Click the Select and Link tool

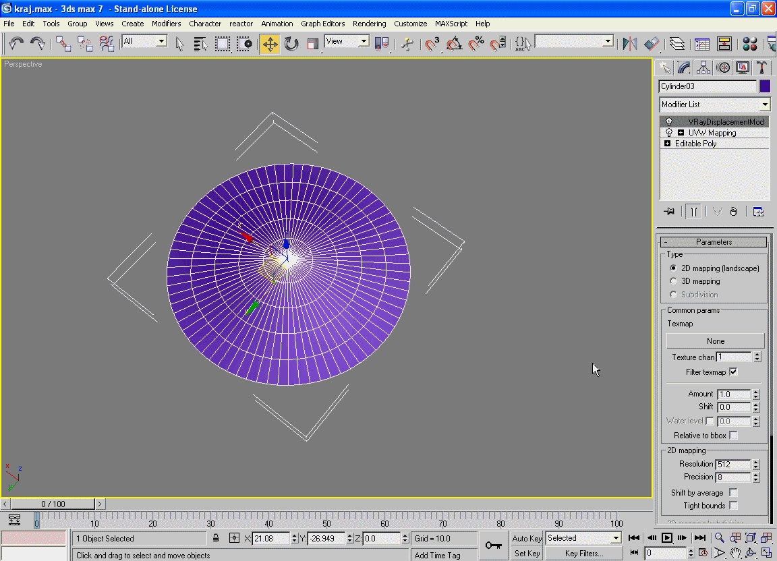coord(63,45)
